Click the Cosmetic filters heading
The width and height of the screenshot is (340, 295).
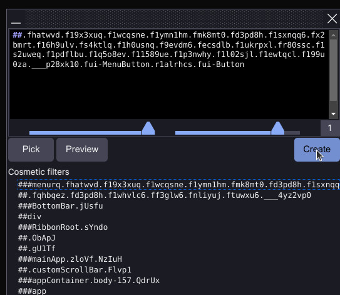pyautogui.click(x=39, y=172)
